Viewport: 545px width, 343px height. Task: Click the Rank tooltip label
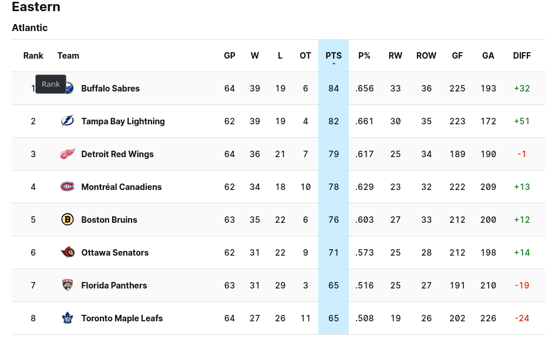[51, 84]
